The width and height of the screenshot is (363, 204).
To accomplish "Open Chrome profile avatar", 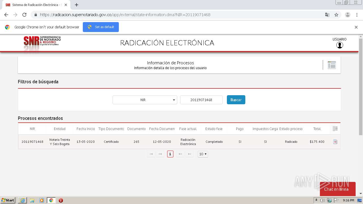I will click(347, 15).
